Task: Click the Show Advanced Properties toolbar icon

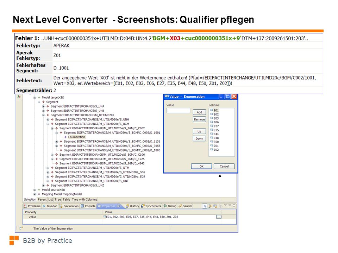Action: click(210, 206)
